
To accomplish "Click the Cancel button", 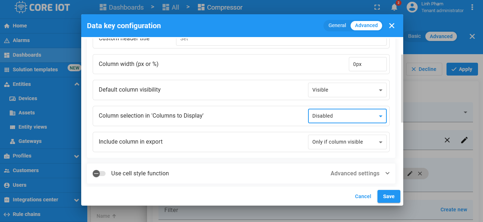I will pyautogui.click(x=363, y=196).
